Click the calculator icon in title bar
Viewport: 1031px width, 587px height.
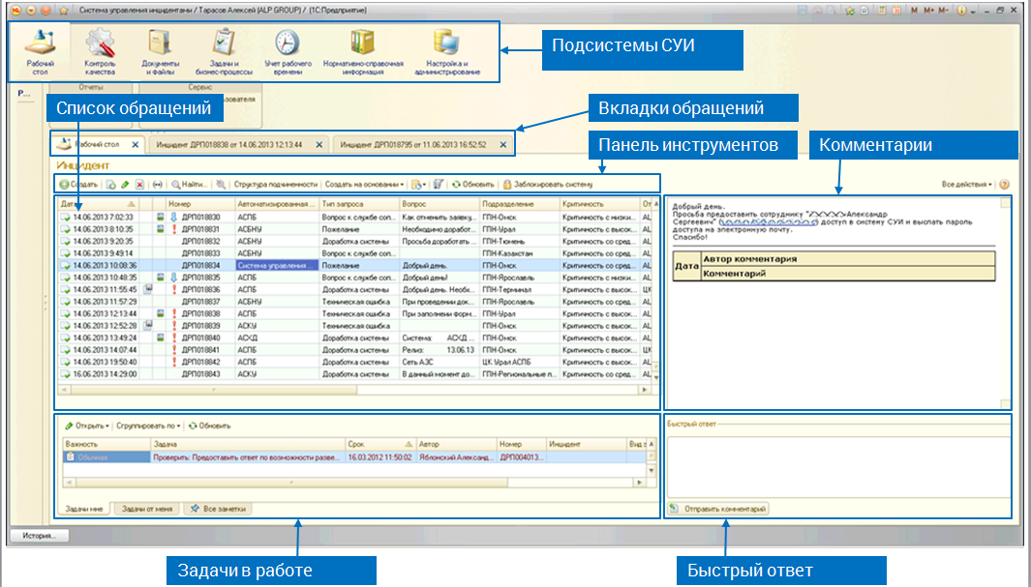click(882, 11)
